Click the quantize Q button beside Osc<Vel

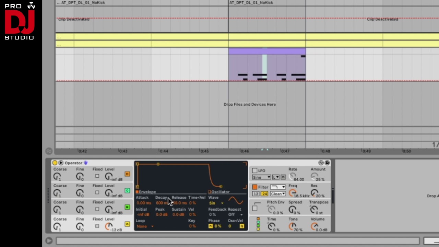(x=242, y=226)
